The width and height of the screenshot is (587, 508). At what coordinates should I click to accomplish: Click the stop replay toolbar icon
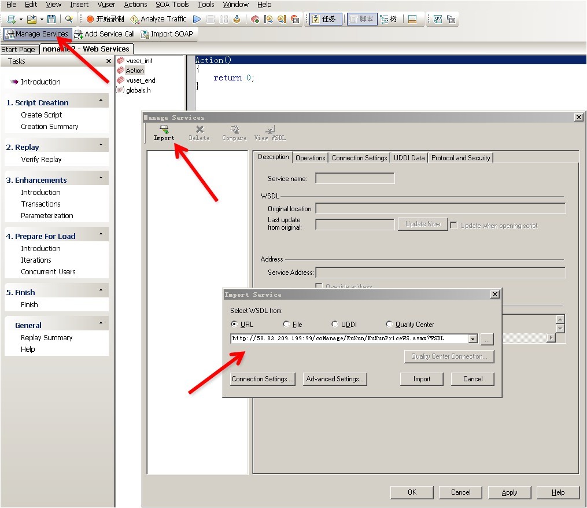(211, 19)
